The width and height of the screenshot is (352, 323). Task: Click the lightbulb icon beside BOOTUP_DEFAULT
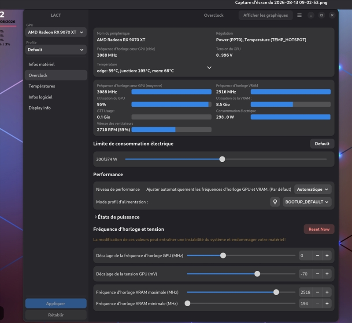click(x=275, y=202)
